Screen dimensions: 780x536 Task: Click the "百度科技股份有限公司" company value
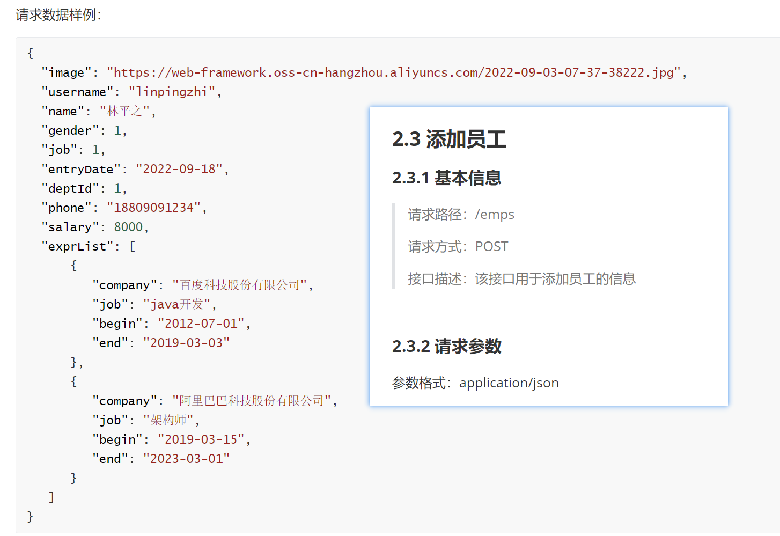239,285
